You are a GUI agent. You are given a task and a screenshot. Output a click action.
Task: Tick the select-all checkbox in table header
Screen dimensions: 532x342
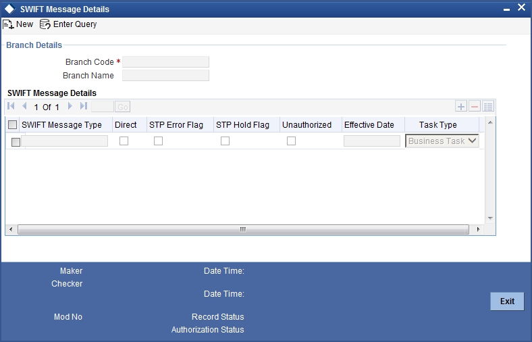13,124
